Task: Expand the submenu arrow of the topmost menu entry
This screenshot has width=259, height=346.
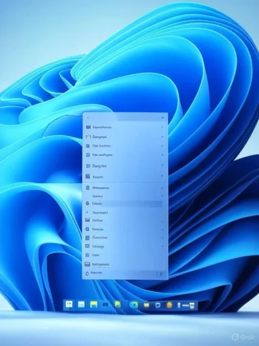Action: click(163, 127)
